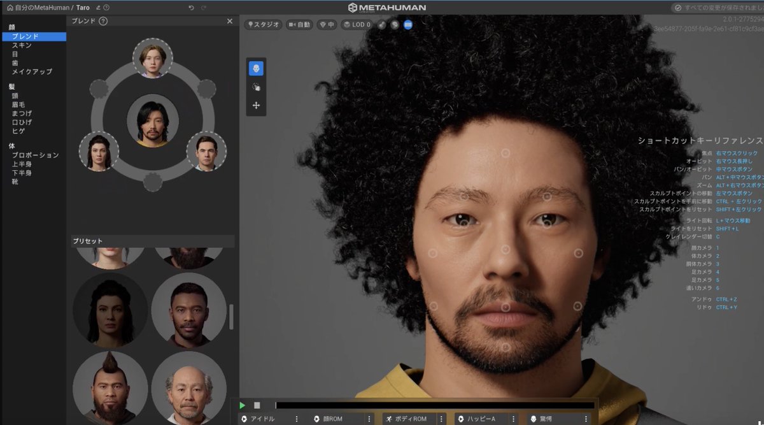
Task: Choose the アイドル animation
Action: tap(262, 419)
